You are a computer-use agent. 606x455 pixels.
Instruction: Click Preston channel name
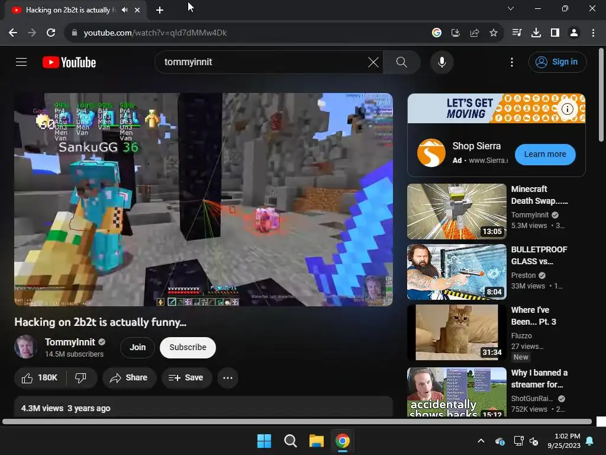(523, 275)
